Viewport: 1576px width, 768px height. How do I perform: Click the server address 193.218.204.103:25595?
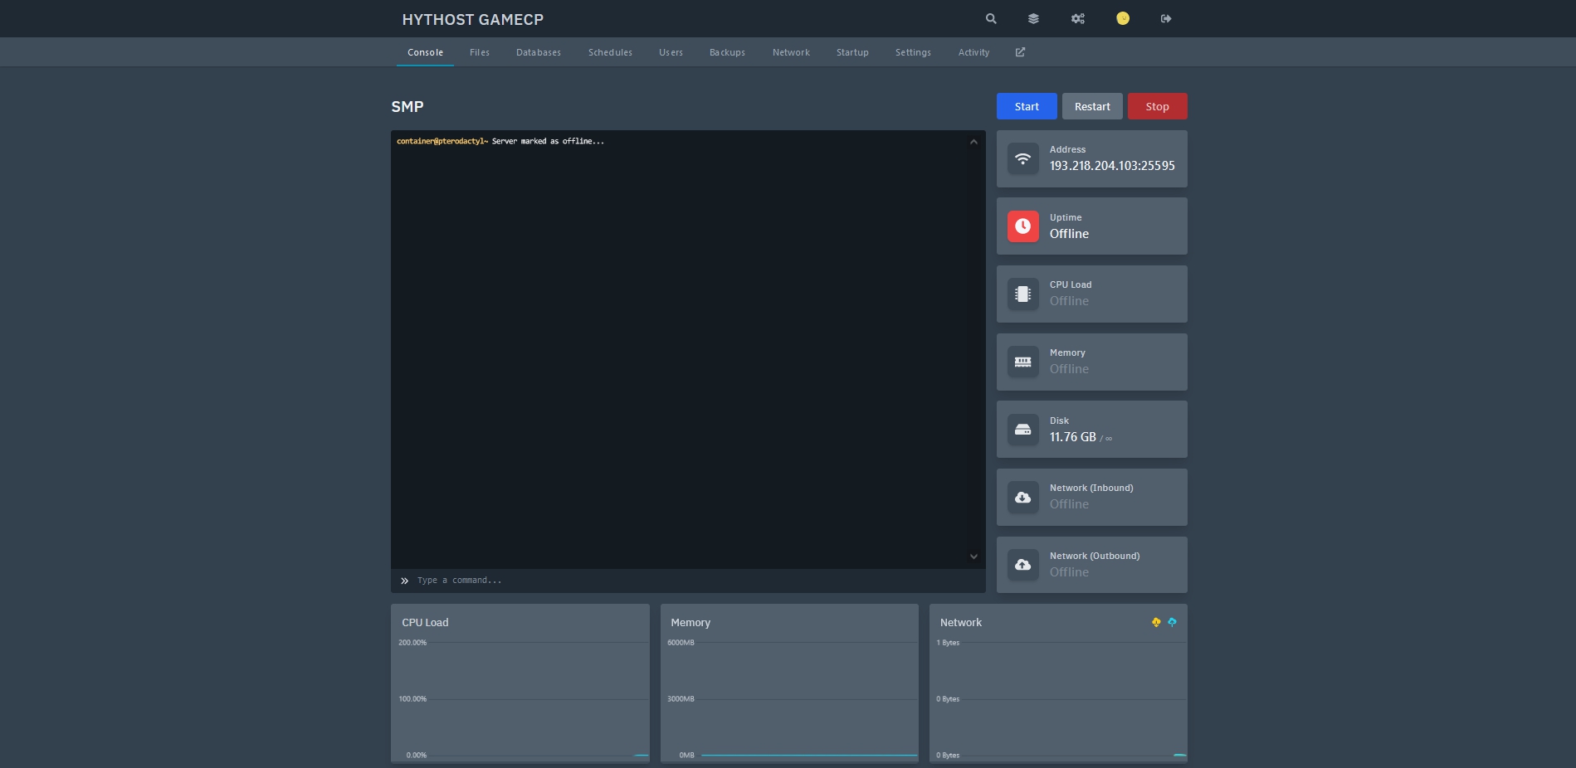(x=1112, y=166)
